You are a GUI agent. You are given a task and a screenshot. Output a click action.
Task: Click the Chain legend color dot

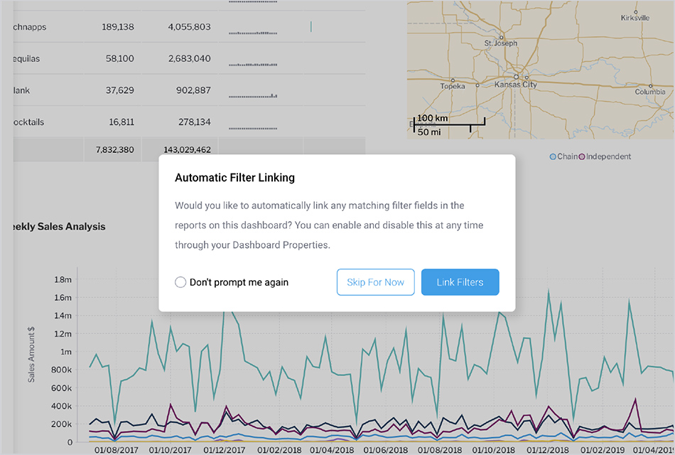[x=553, y=156]
